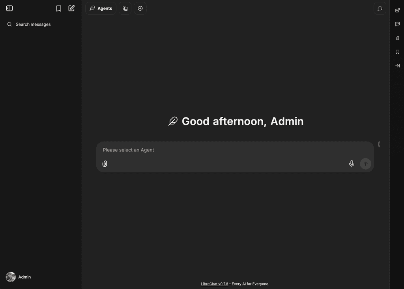Attach a file with the paperclip icon
Image resolution: width=404 pixels, height=289 pixels.
pyautogui.click(x=105, y=164)
